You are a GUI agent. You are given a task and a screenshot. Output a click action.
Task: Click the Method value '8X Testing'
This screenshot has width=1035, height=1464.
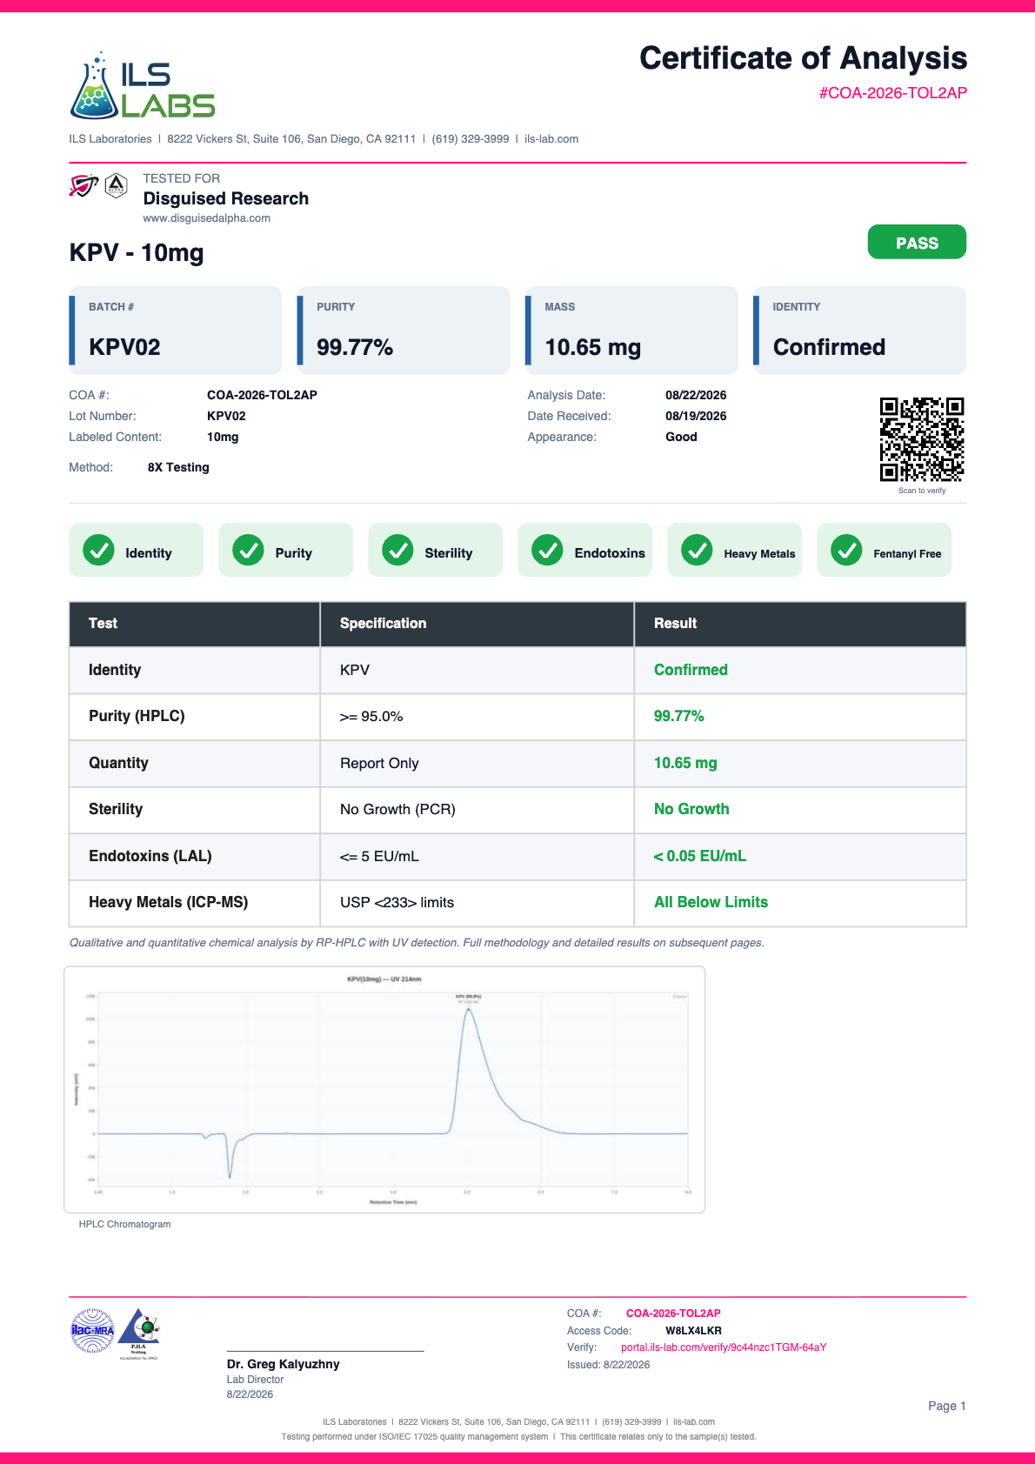(x=178, y=467)
